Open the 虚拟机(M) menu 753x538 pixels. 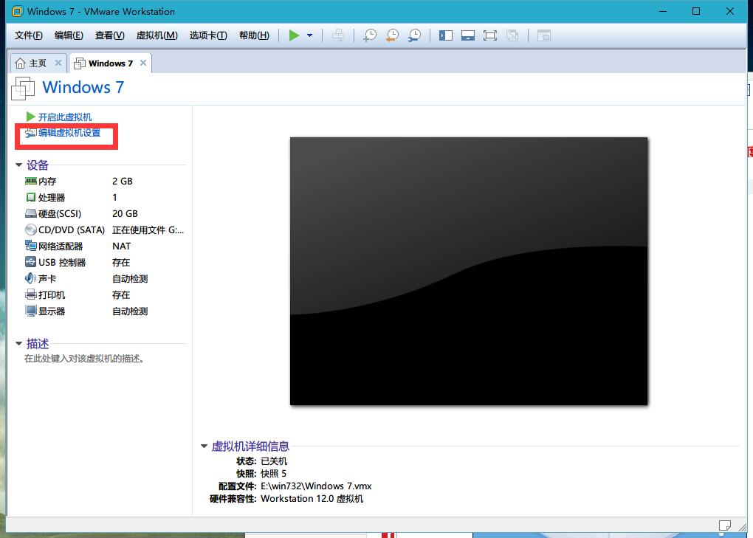(157, 35)
